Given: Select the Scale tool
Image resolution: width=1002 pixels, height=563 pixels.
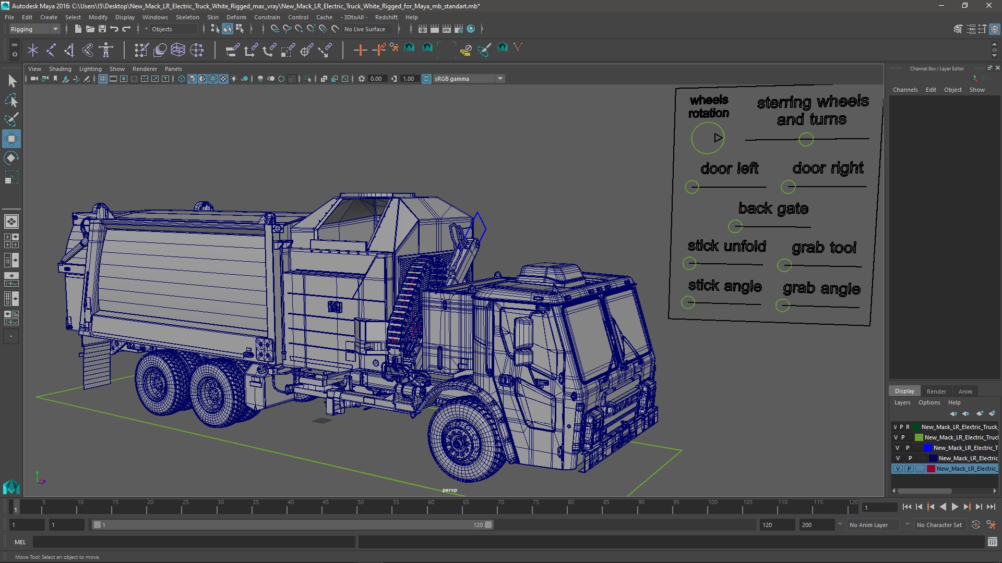Looking at the screenshot, I should (x=11, y=177).
